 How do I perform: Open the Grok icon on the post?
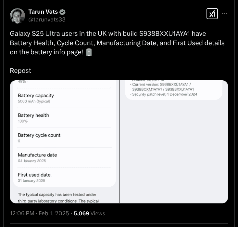pyautogui.click(x=212, y=14)
